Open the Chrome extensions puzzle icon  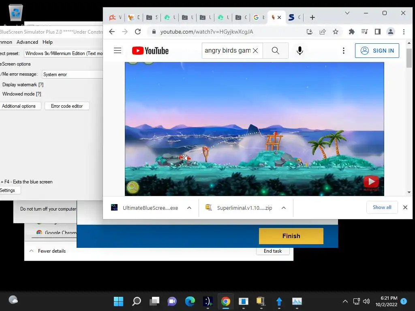pos(351,32)
